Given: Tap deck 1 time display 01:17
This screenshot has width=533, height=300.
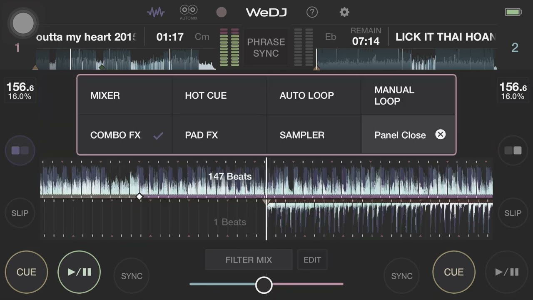Looking at the screenshot, I should pos(170,37).
